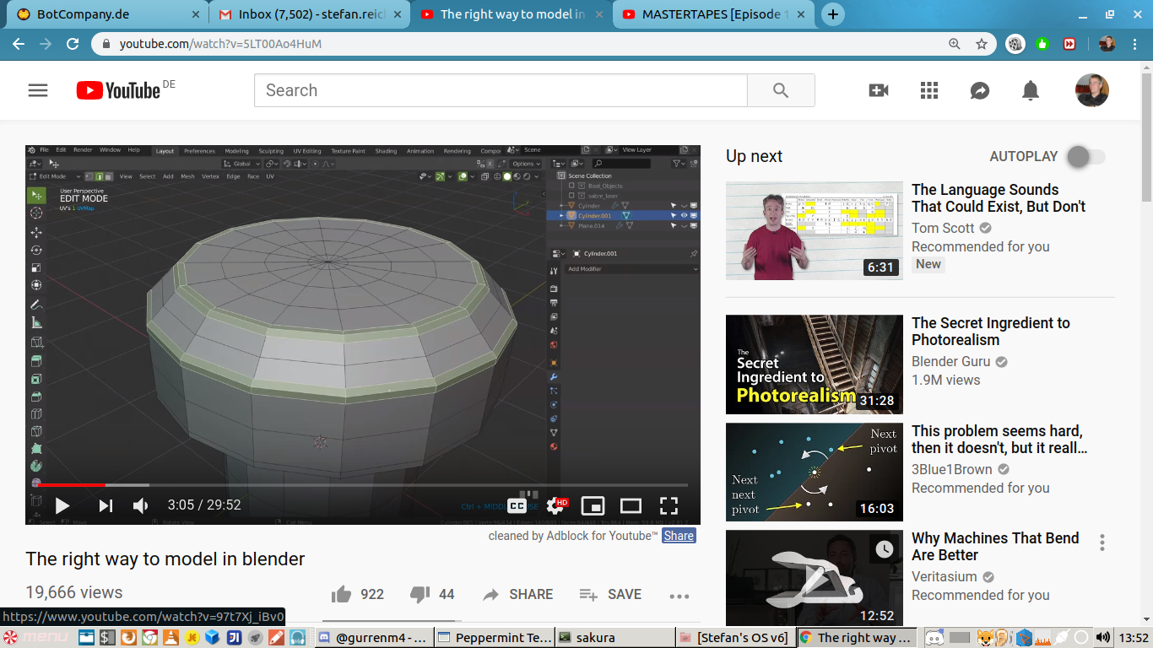Image resolution: width=1153 pixels, height=648 pixels.
Task: Click the create video camera icon
Action: coord(879,90)
